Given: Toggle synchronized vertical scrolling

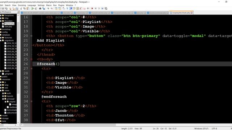Looking at the screenshot, I should coord(55,8).
